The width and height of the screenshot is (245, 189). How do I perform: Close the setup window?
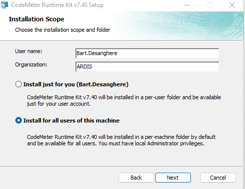pos(232,5)
